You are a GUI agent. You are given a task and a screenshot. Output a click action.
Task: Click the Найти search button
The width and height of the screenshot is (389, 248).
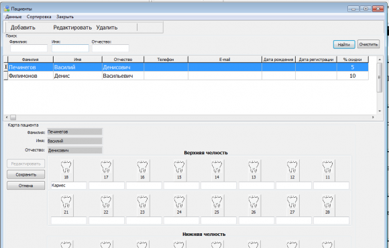point(344,45)
